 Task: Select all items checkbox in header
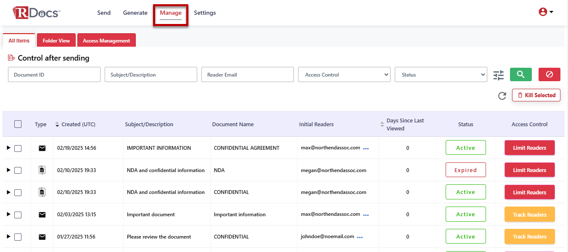[18, 124]
